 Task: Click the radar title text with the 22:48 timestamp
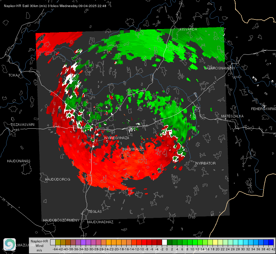click(55, 6)
